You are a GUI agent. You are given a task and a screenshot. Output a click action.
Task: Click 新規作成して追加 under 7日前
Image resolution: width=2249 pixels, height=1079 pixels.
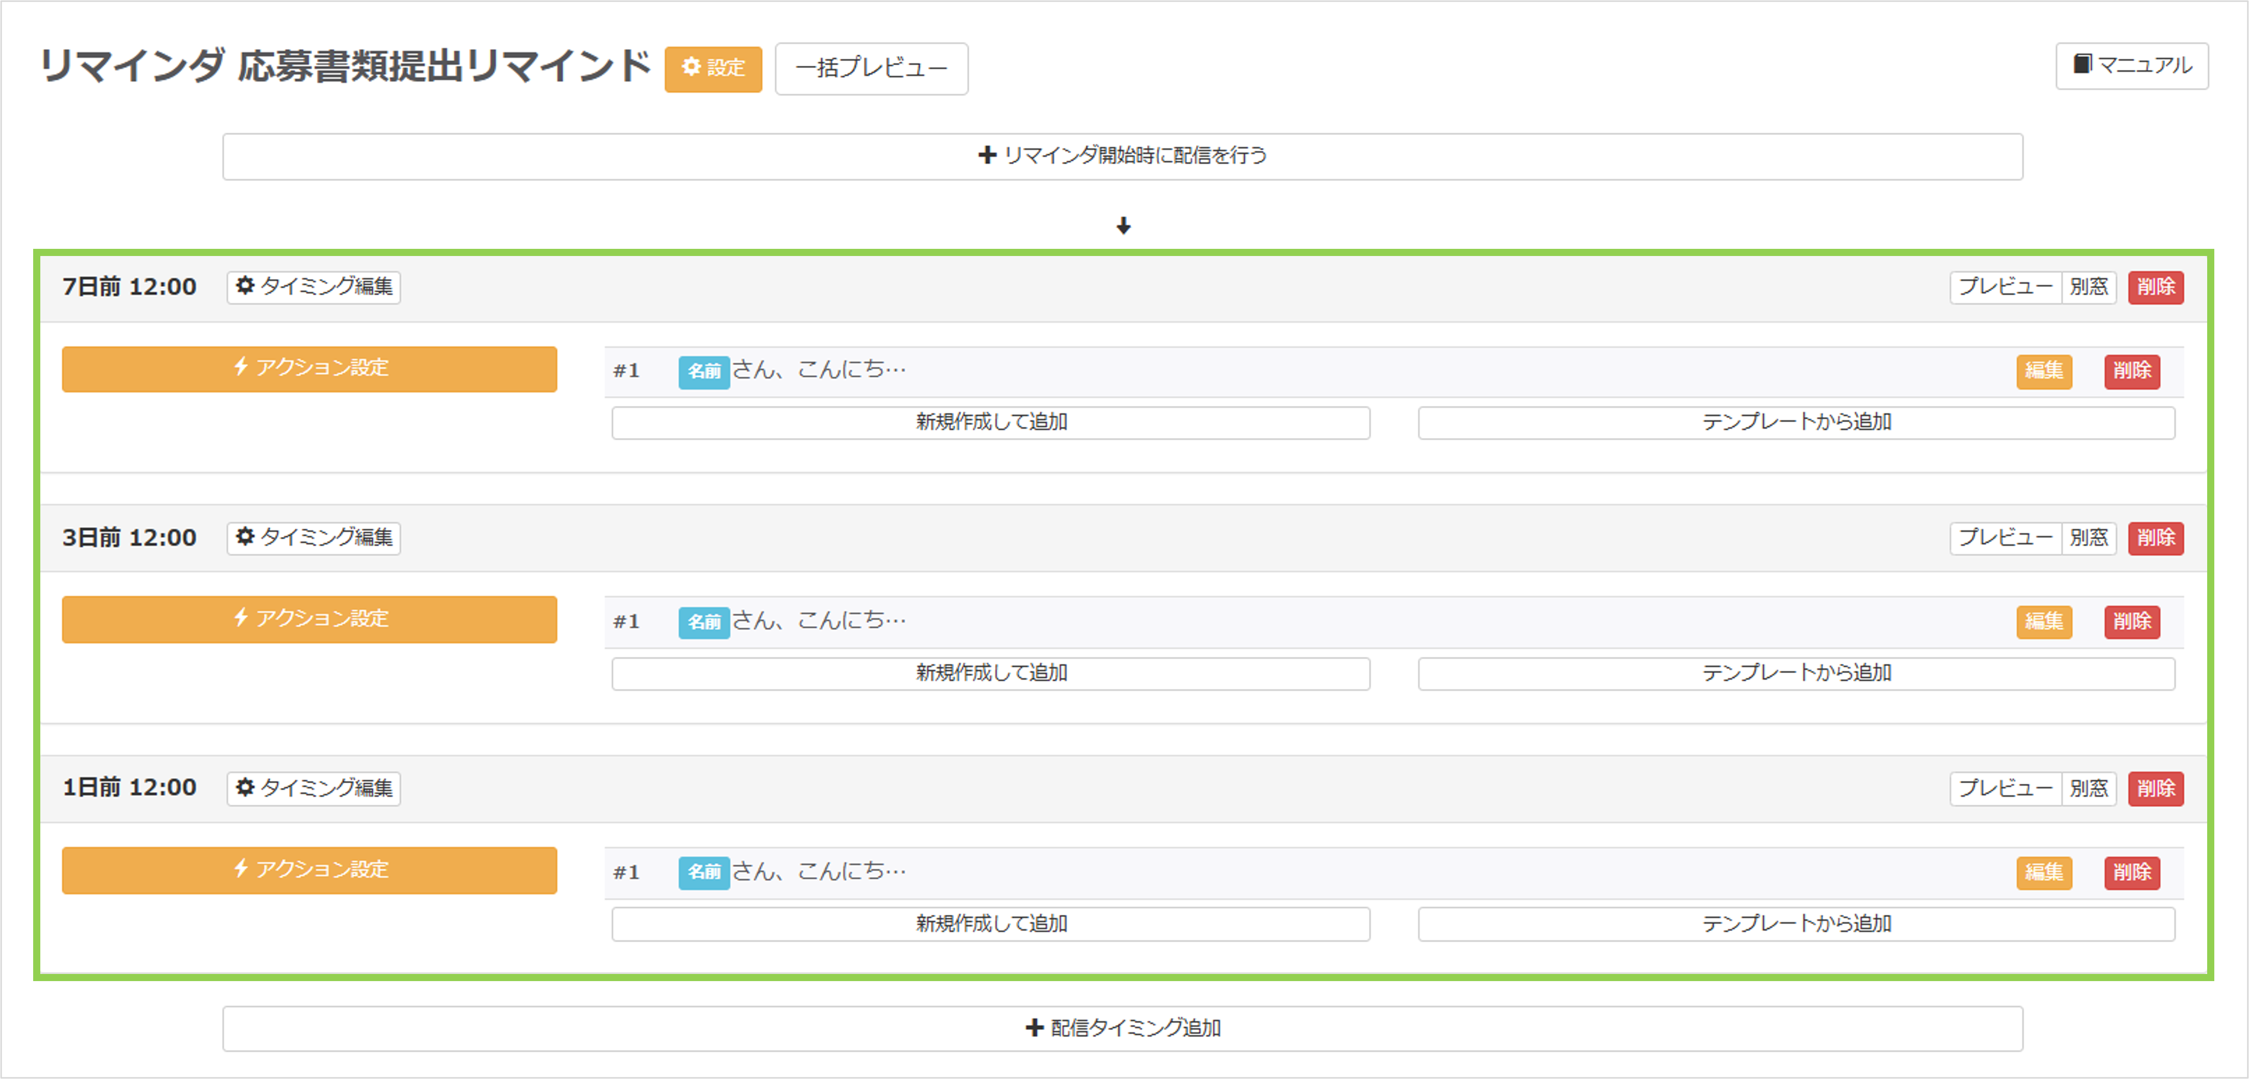990,422
